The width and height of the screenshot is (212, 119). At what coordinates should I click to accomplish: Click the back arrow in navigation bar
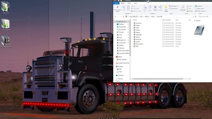[115, 16]
